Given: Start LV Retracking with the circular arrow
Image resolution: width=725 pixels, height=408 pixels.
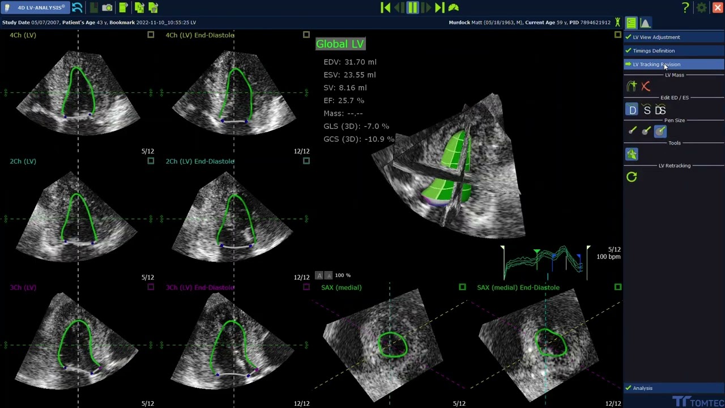Looking at the screenshot, I should click(632, 177).
